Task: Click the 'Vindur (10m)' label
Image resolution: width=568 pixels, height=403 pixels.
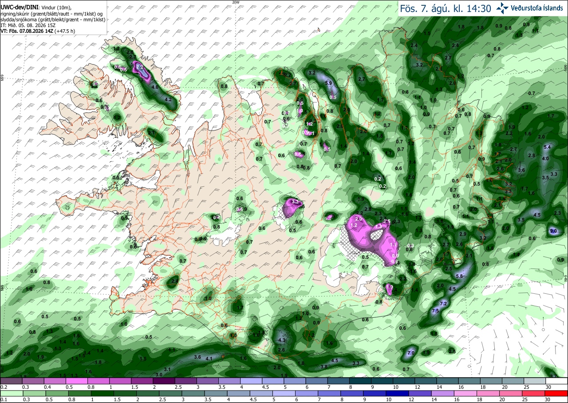Action: (x=55, y=8)
